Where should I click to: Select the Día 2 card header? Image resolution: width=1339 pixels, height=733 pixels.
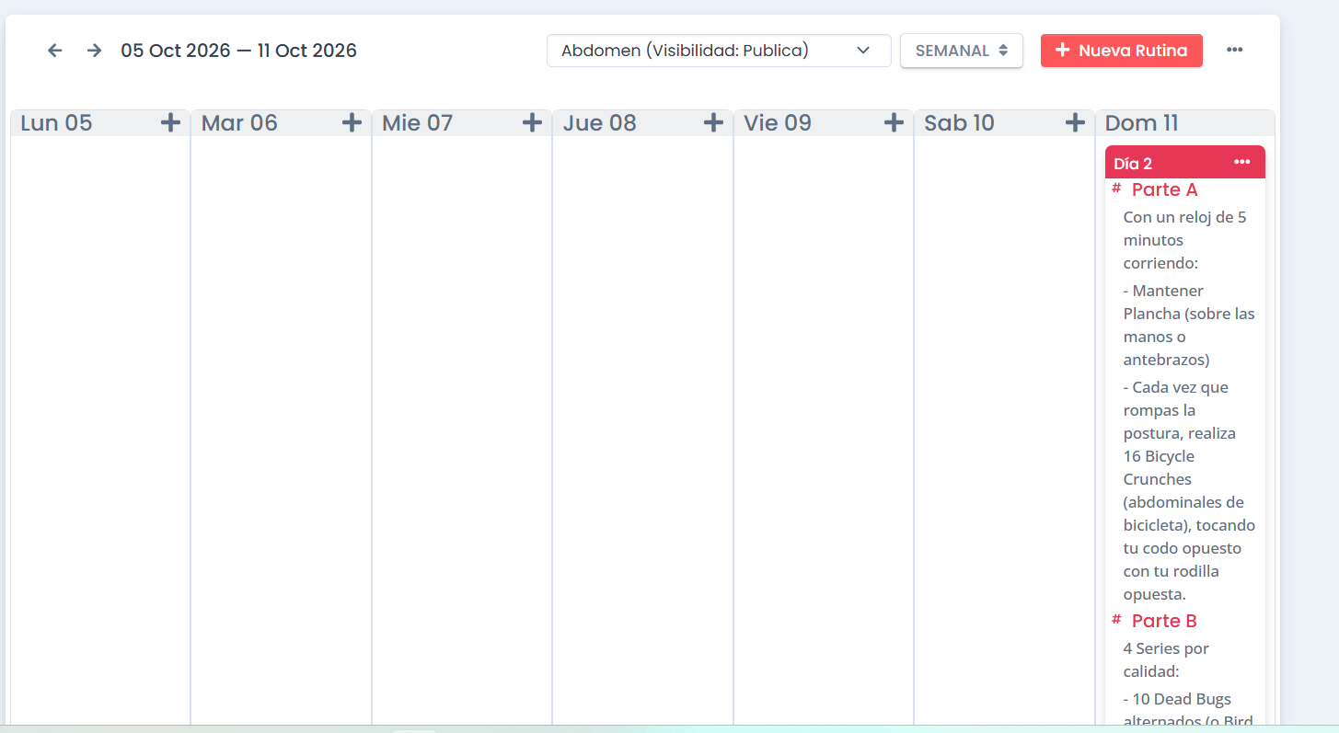(1185, 163)
